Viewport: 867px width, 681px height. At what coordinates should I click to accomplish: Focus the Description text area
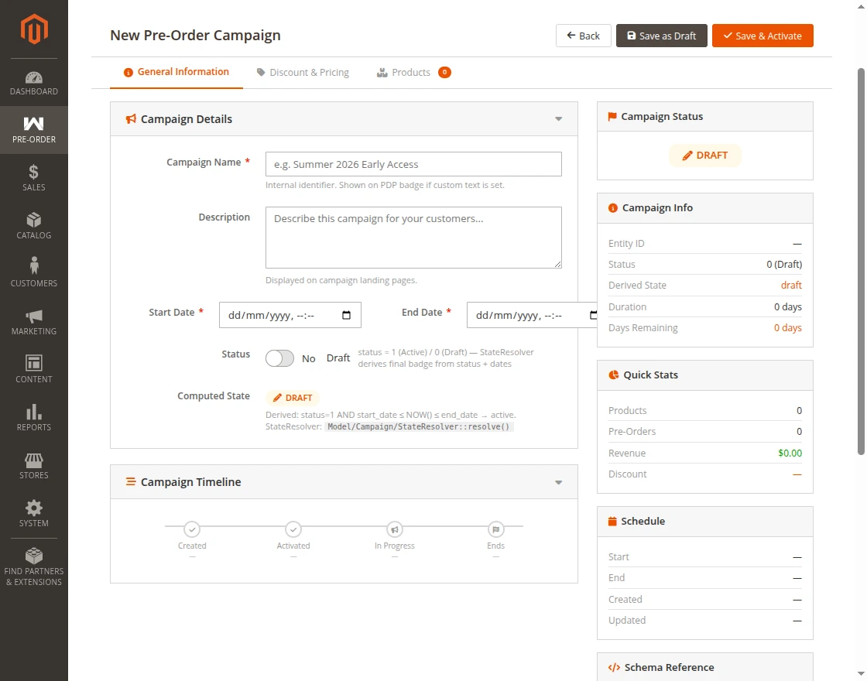pos(413,238)
